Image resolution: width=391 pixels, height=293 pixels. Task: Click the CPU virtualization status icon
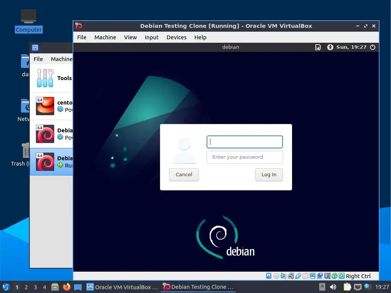327,276
